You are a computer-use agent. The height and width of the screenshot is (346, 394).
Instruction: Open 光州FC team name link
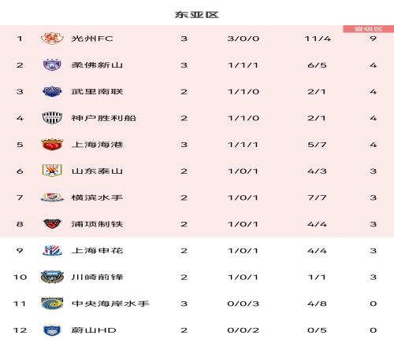tap(92, 39)
